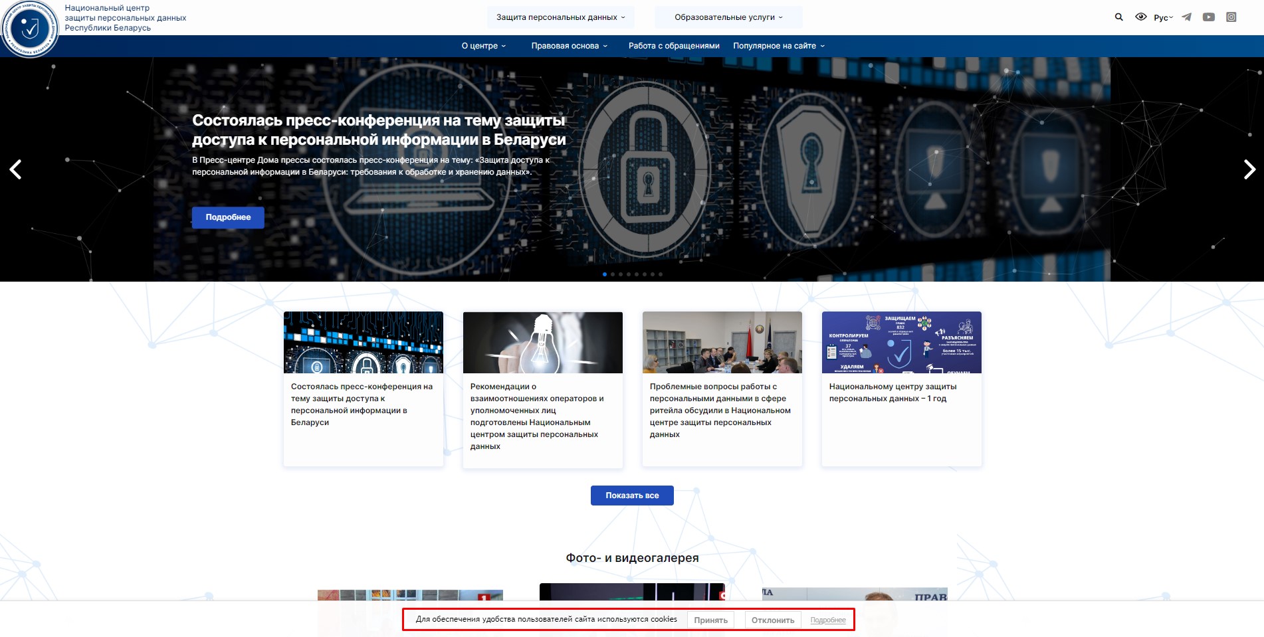Advance to the next slide arrow
Image resolution: width=1264 pixels, height=637 pixels.
pos(1249,169)
